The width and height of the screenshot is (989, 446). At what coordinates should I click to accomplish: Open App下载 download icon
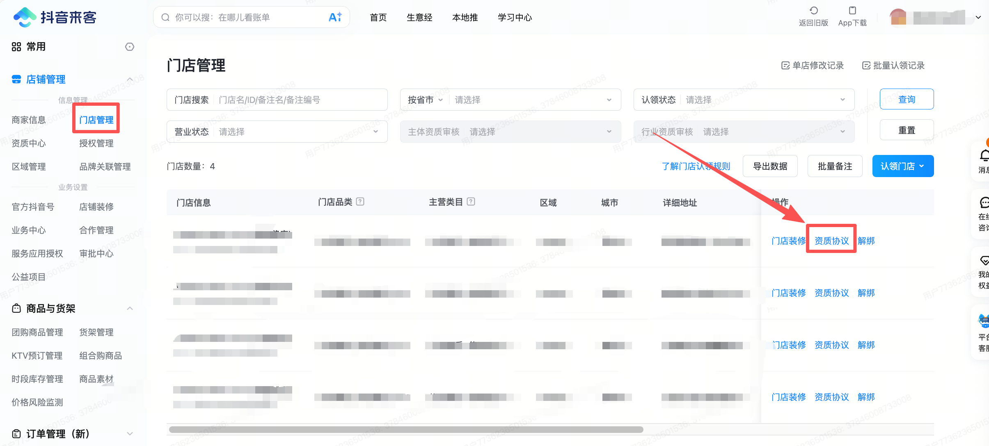coord(852,10)
